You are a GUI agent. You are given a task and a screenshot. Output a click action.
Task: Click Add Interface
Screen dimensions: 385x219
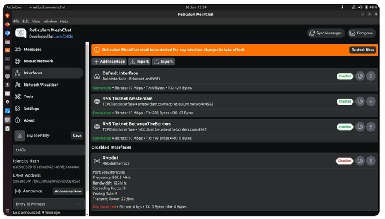(109, 62)
